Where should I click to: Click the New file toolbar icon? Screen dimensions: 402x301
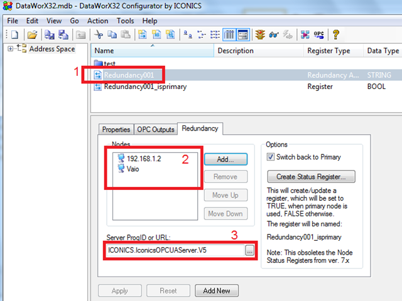(x=14, y=34)
